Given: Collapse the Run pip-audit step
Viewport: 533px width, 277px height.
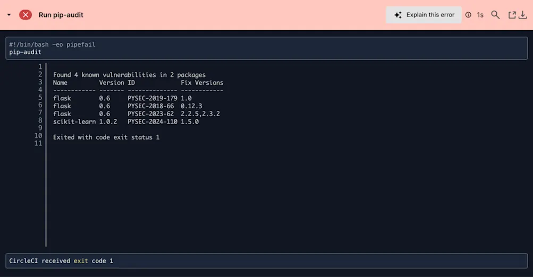Looking at the screenshot, I should 9,15.
